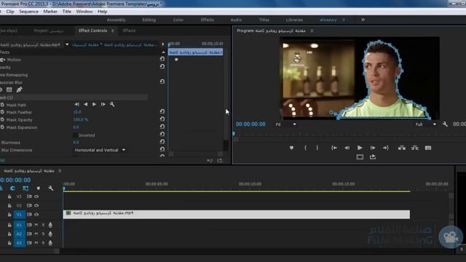The width and height of the screenshot is (466, 262).
Task: Toggle V2 track output eye
Action: click(36, 205)
